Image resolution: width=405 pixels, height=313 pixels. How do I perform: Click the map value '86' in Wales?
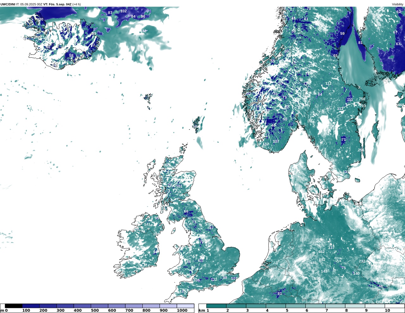(189, 262)
